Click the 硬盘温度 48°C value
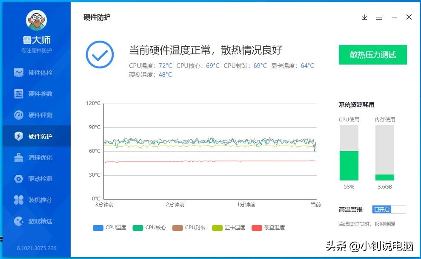Viewport: 421px width, 259px height. point(165,74)
